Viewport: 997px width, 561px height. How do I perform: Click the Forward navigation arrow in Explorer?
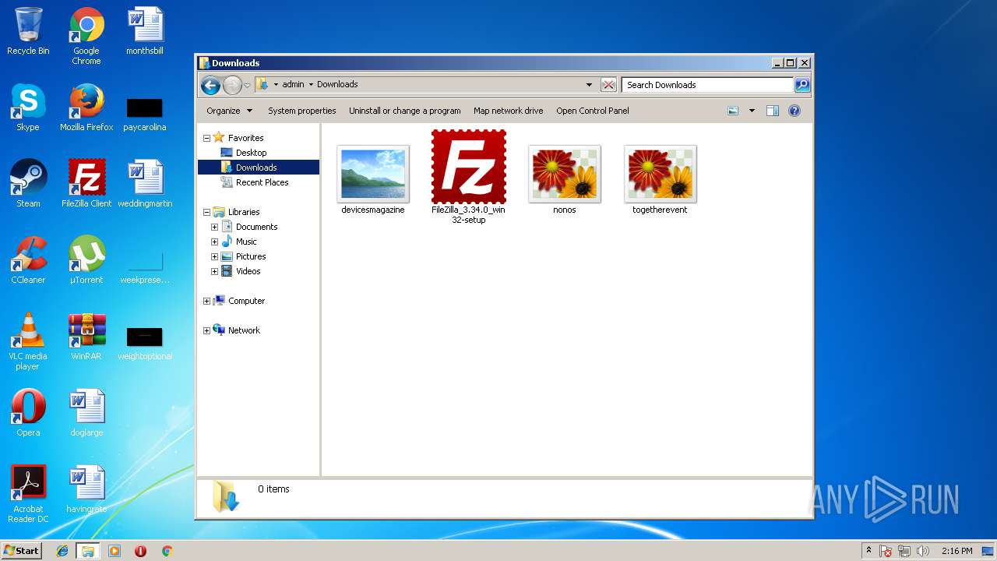click(x=232, y=85)
